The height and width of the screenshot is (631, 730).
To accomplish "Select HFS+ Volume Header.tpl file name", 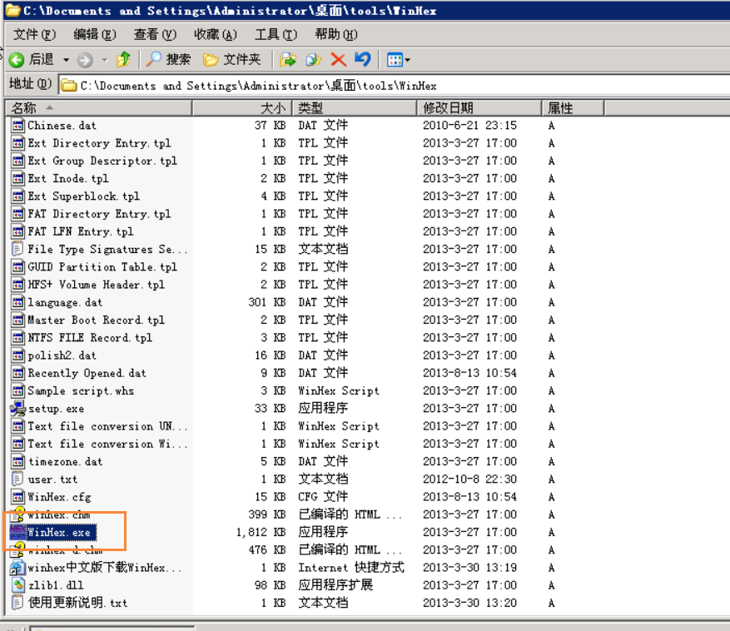I will coord(97,285).
